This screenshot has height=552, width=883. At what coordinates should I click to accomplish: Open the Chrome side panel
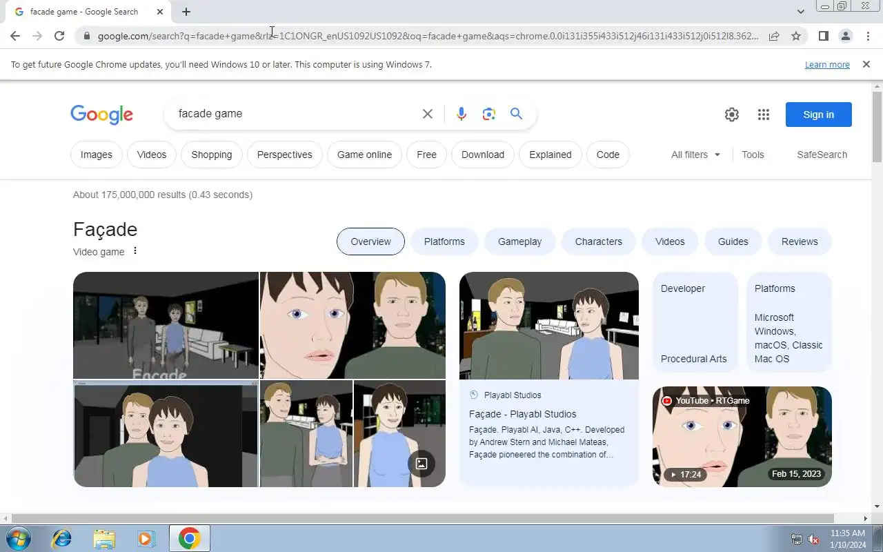click(x=823, y=36)
